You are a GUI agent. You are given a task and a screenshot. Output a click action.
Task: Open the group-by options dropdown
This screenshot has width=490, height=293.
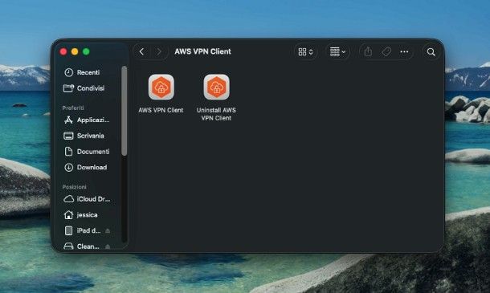[337, 52]
